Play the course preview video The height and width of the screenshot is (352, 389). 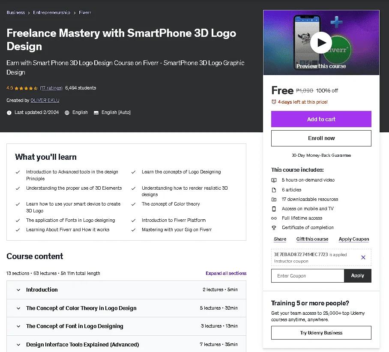321,43
